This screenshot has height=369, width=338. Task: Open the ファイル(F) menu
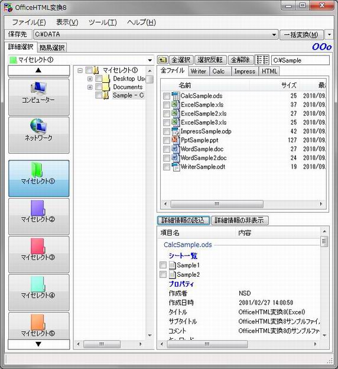click(29, 22)
